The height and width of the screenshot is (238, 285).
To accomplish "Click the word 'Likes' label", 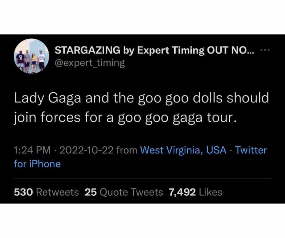I will [x=210, y=192].
